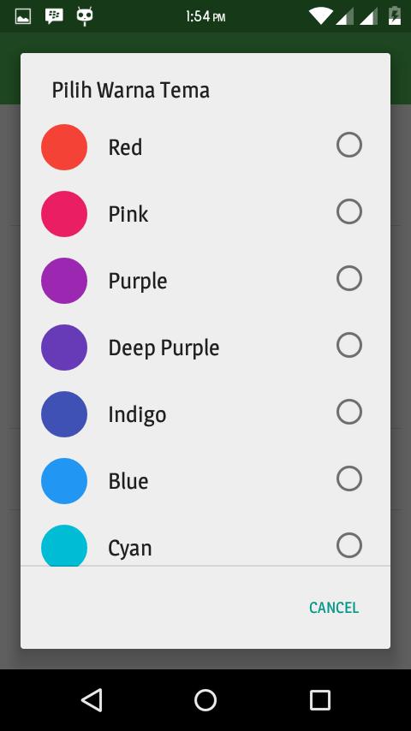Select the Cyan radio button

click(349, 545)
